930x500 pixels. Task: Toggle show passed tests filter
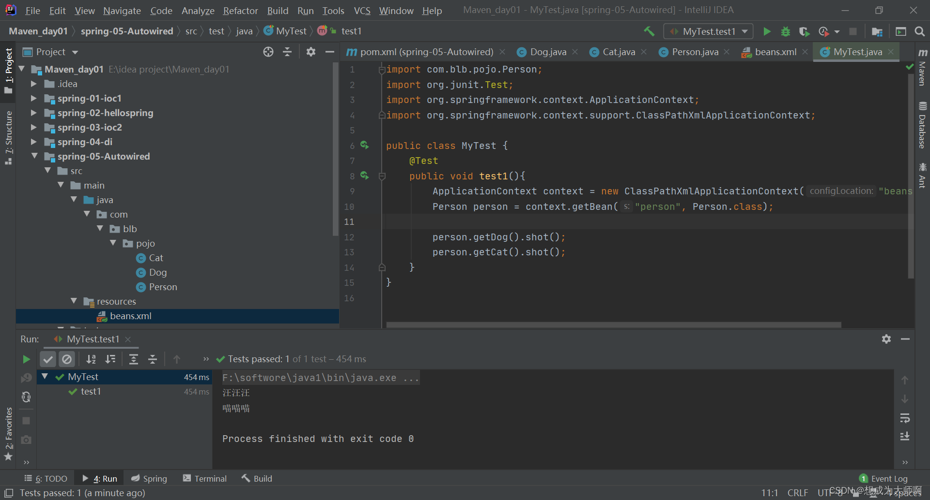(x=48, y=359)
